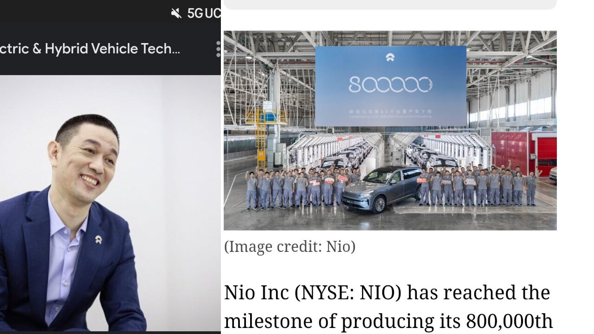Tap the muted sound icon in status bar
Screen dimensions: 594x334
[x=176, y=13]
